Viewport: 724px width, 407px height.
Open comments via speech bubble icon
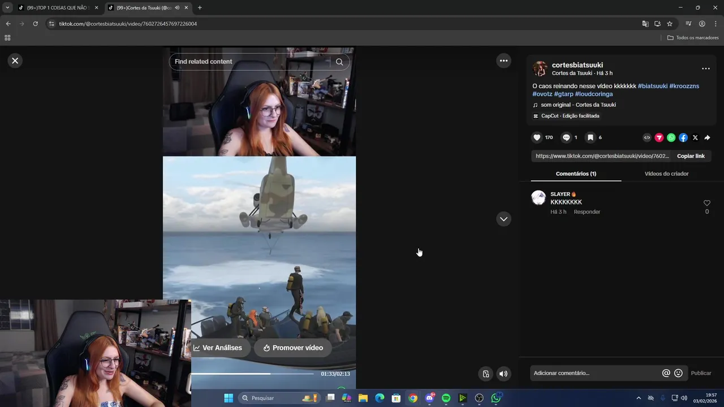pyautogui.click(x=566, y=137)
